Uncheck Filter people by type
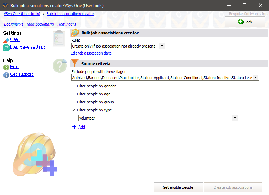Image resolution: width=269 pixels, height=195 pixels. click(x=74, y=110)
